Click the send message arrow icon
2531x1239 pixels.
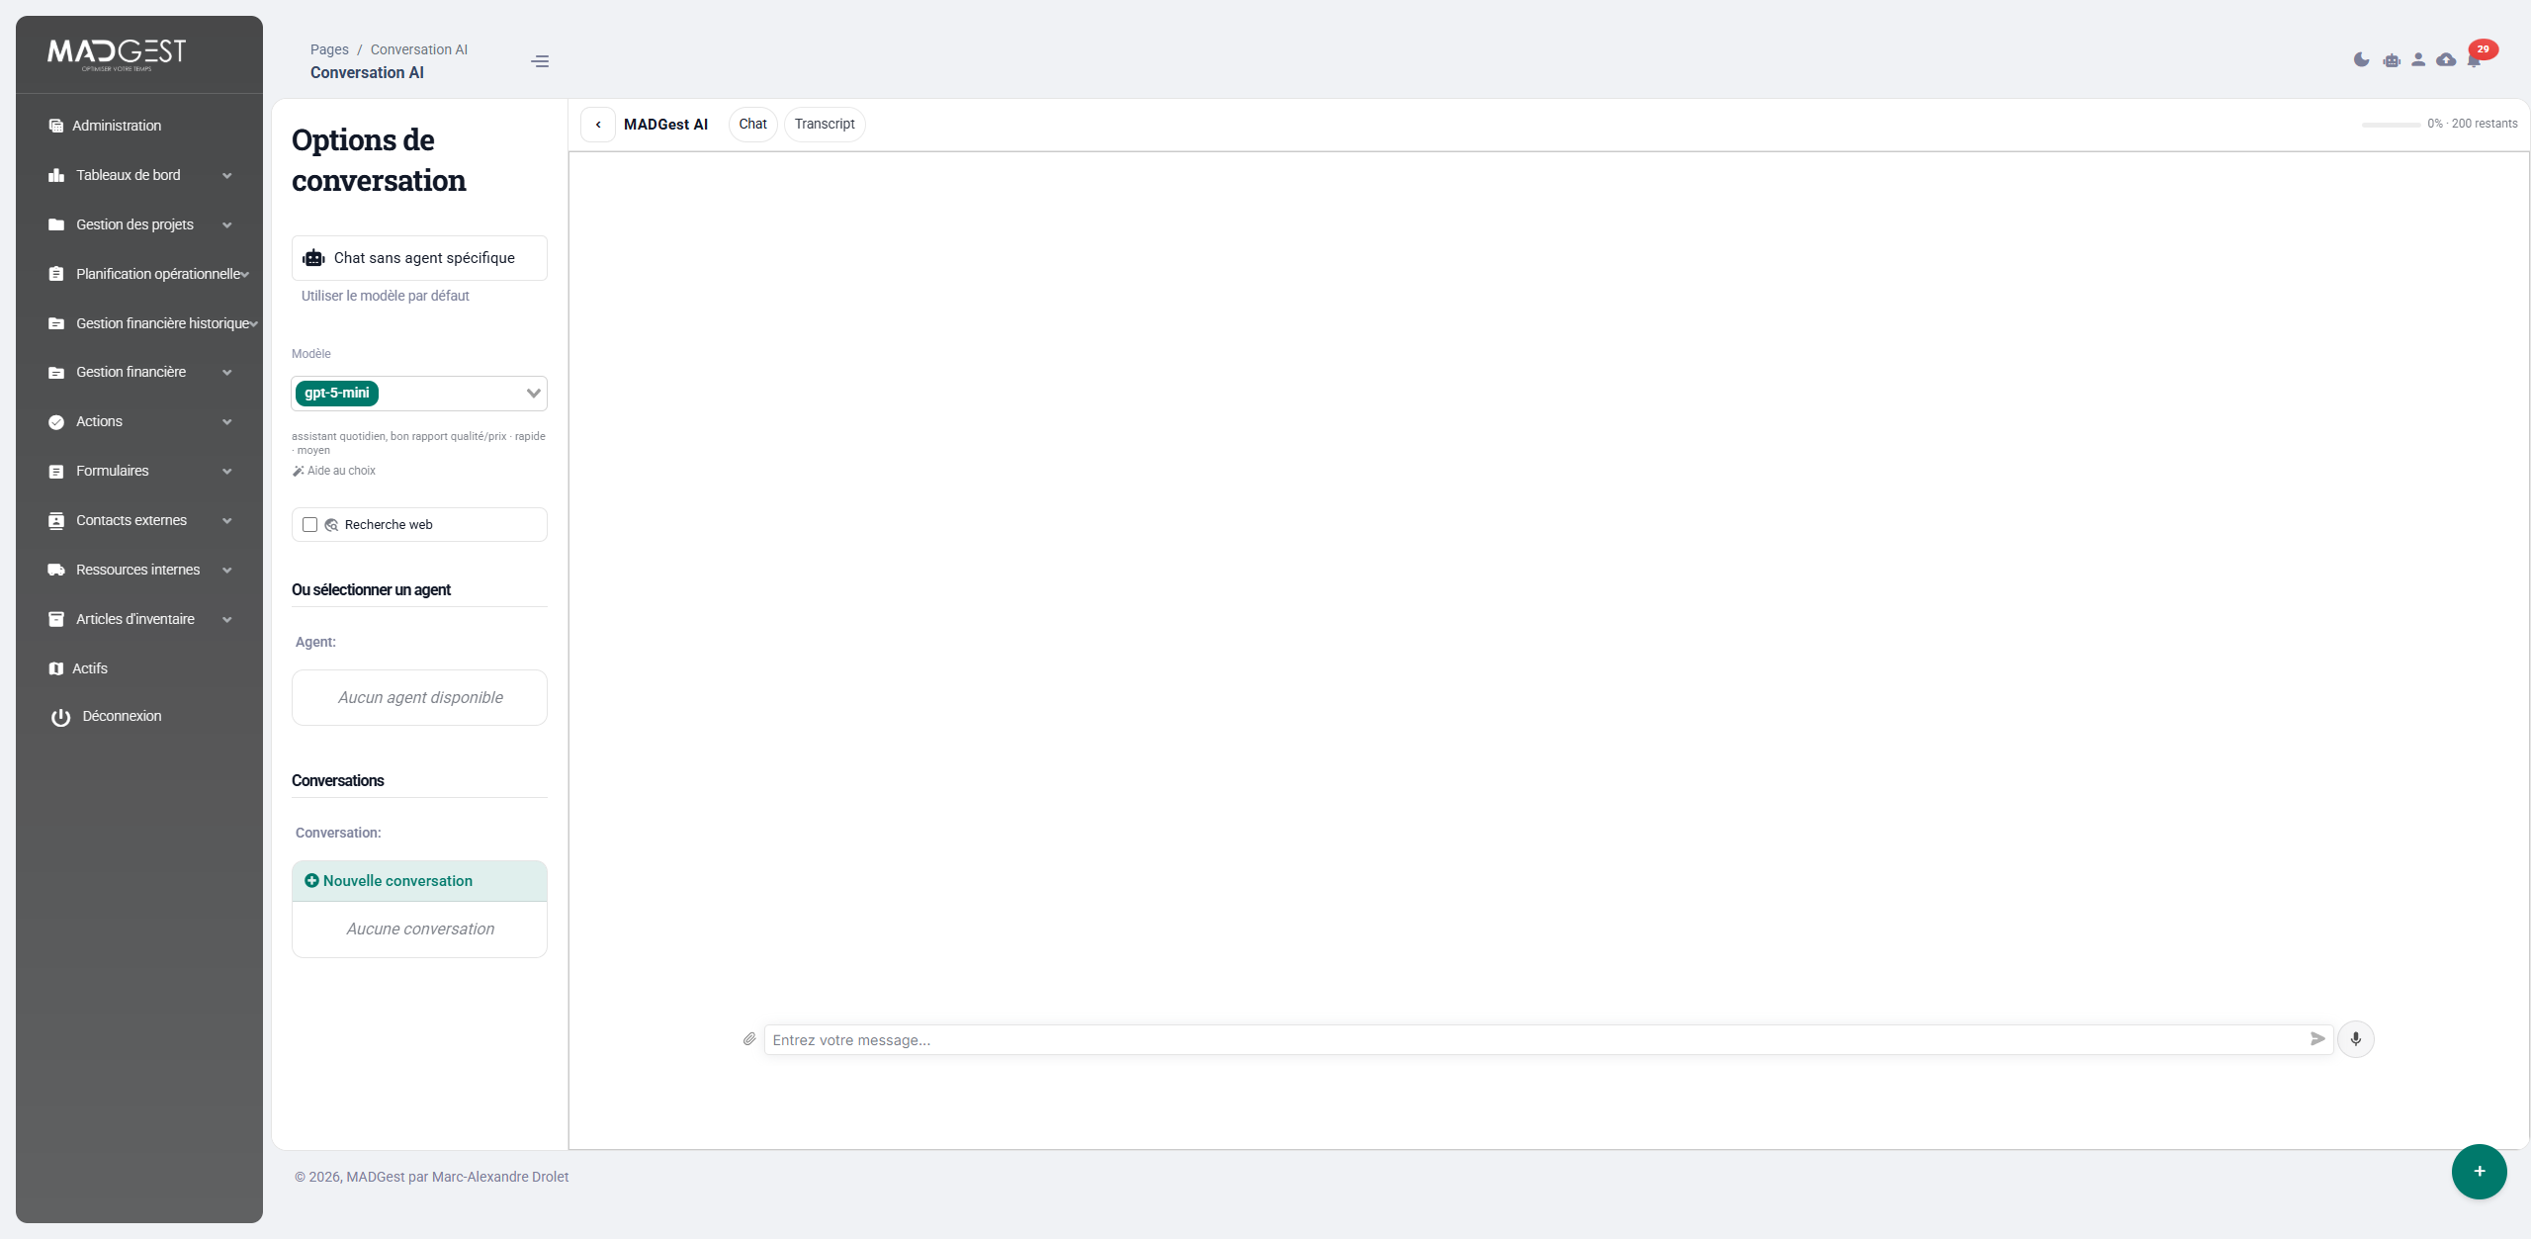pyautogui.click(x=2317, y=1039)
